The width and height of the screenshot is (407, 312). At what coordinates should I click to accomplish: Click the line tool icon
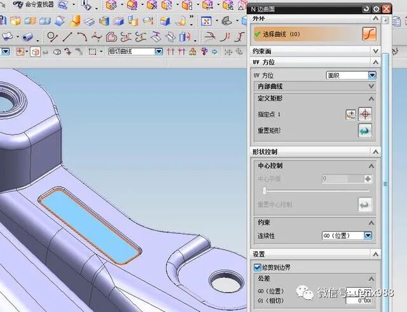click(67, 37)
